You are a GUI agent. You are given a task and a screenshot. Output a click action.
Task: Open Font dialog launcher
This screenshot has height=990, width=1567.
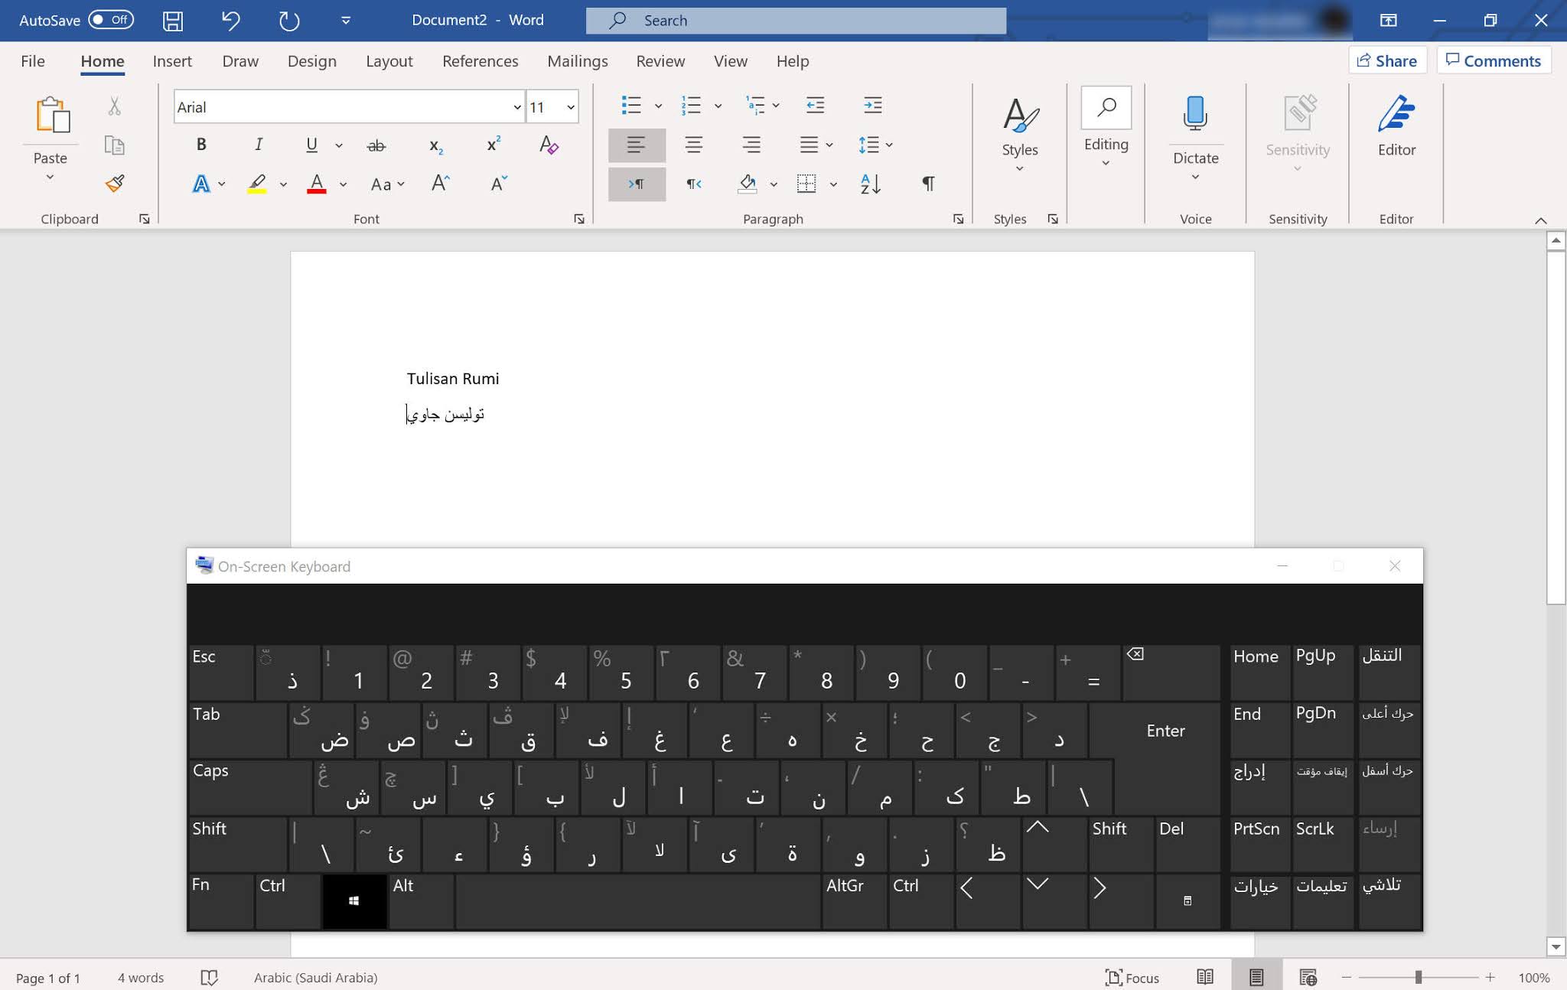click(x=579, y=219)
